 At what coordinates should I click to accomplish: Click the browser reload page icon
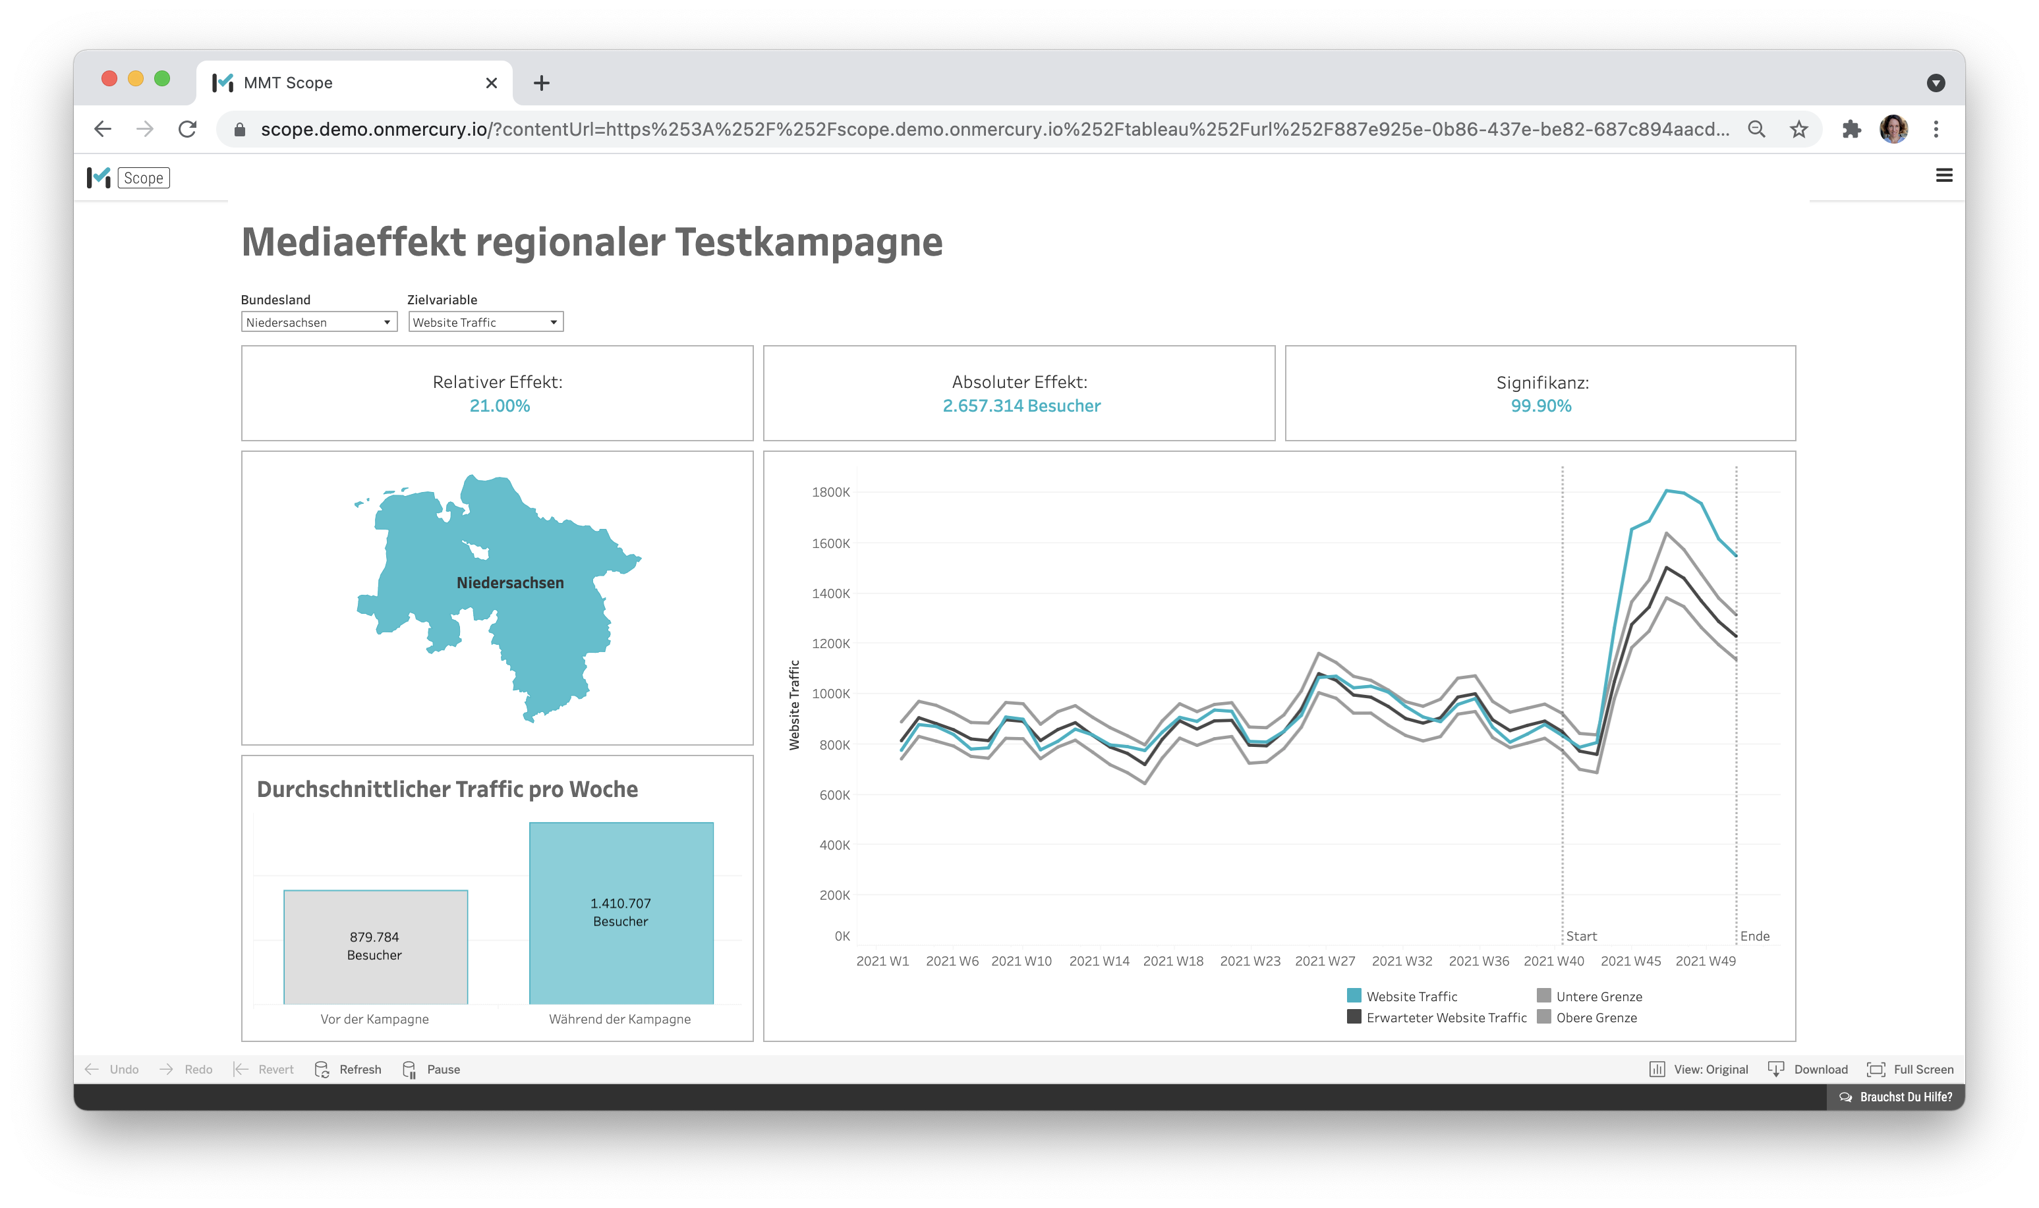[187, 128]
